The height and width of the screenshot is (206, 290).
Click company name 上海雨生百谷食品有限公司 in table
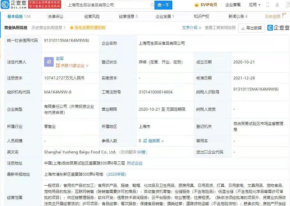(x=162, y=43)
